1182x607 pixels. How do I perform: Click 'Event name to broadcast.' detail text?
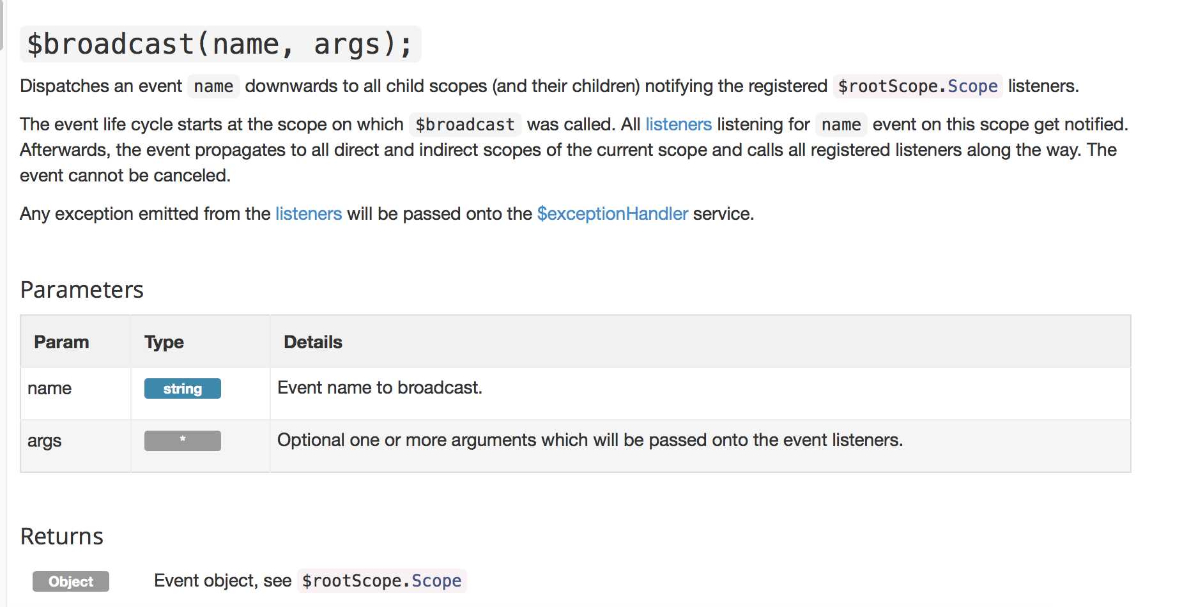(x=380, y=388)
